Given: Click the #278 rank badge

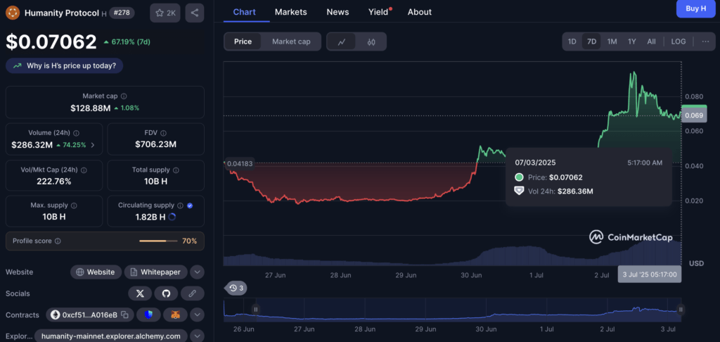Looking at the screenshot, I should pyautogui.click(x=122, y=13).
